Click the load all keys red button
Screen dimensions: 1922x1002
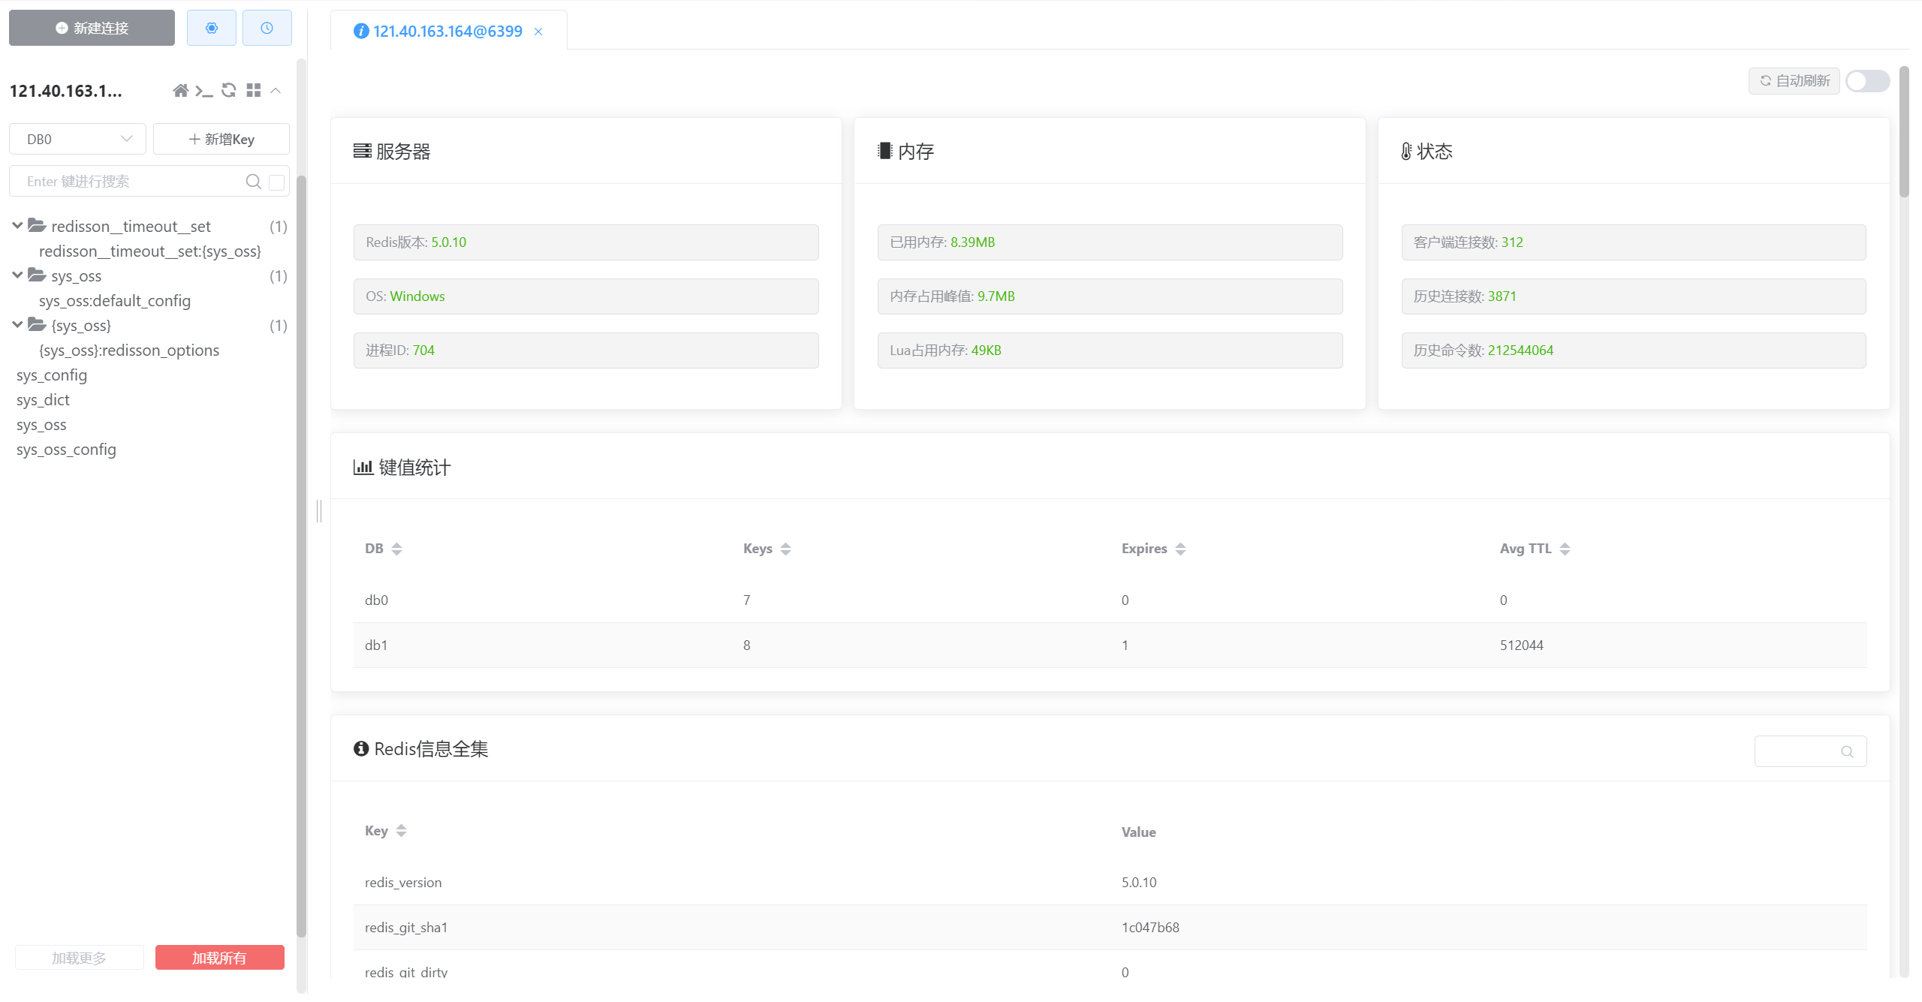point(219,958)
